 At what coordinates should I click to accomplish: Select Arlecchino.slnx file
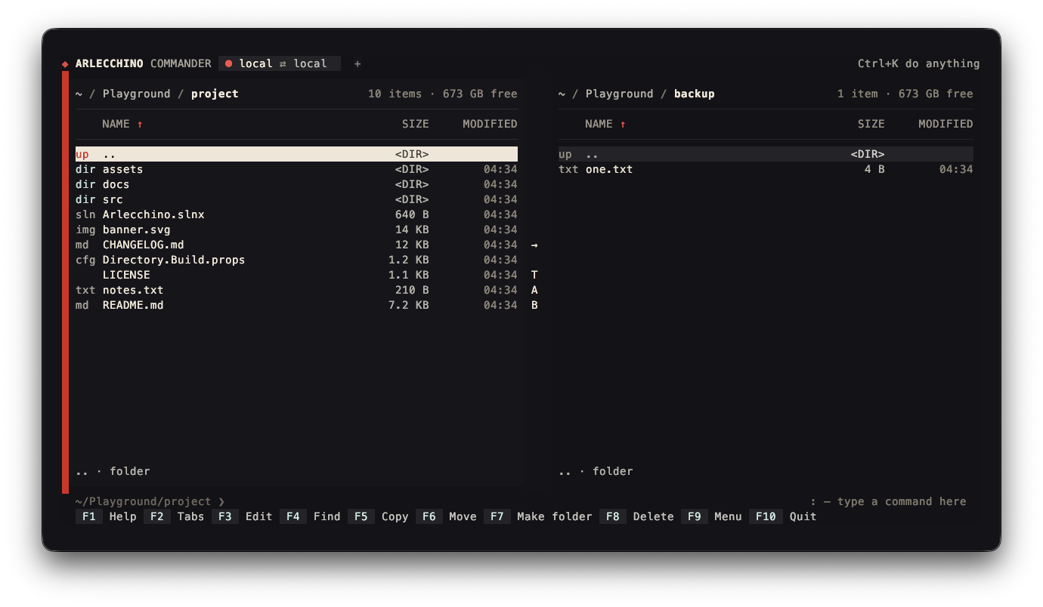pyautogui.click(x=296, y=214)
